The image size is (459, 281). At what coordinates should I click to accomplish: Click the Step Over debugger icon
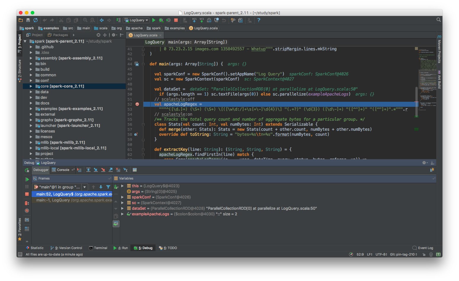[88, 170]
